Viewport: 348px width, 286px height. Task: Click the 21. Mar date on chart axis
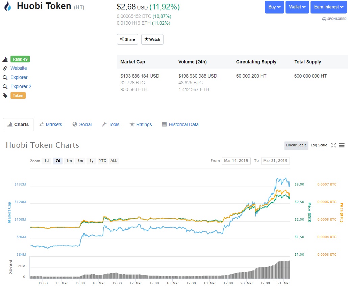coord(284,283)
